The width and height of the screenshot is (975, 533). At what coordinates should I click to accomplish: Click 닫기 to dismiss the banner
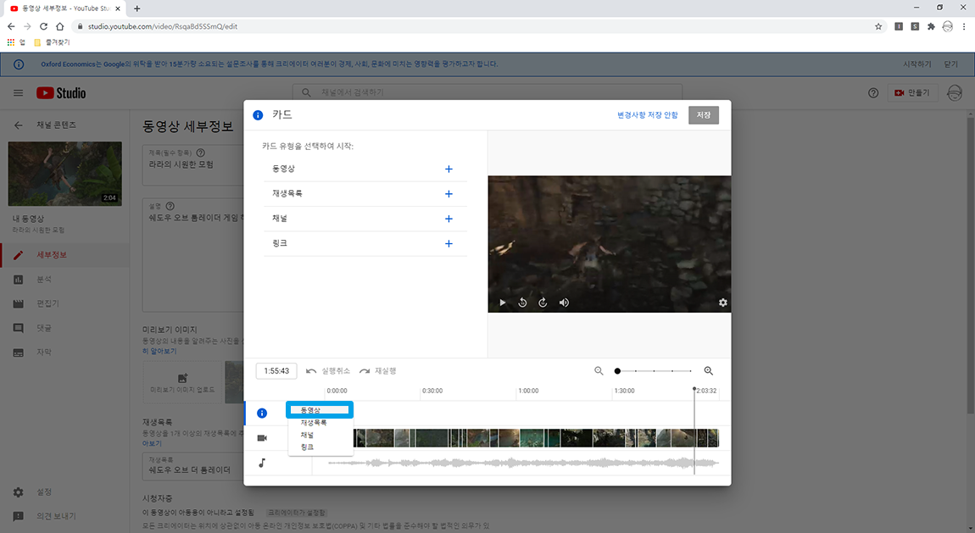point(950,64)
